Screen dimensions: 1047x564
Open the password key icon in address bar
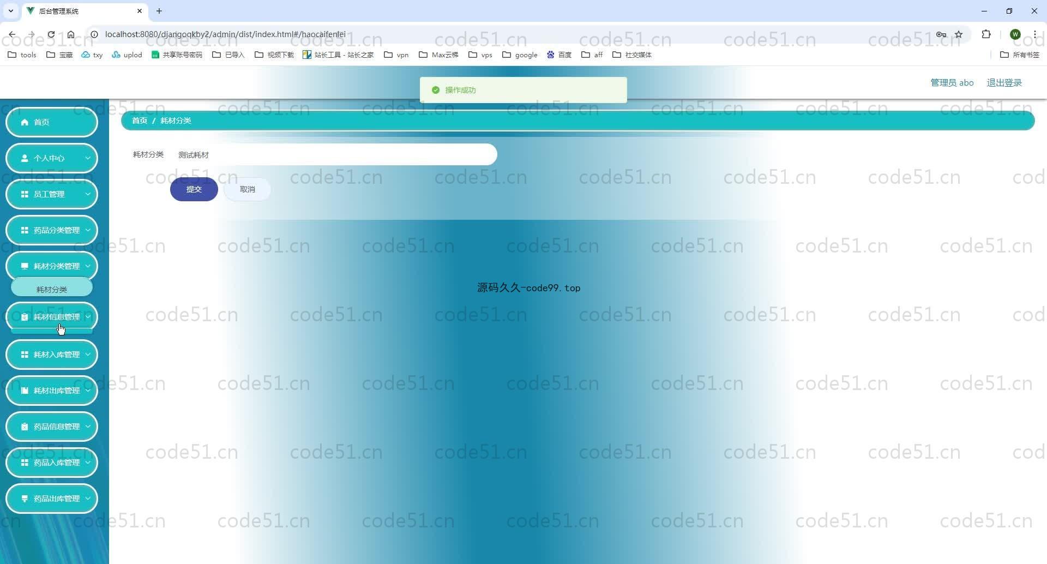[941, 34]
